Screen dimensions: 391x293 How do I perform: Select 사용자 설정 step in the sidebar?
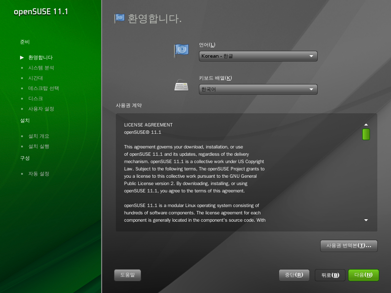click(x=41, y=108)
